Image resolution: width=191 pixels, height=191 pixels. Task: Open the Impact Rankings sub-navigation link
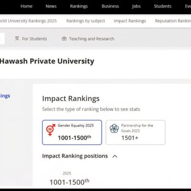tap(130, 21)
